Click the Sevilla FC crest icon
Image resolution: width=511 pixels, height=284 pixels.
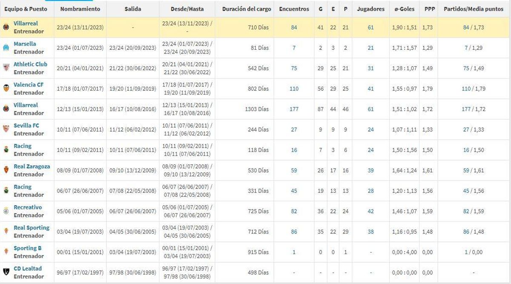click(x=6, y=129)
